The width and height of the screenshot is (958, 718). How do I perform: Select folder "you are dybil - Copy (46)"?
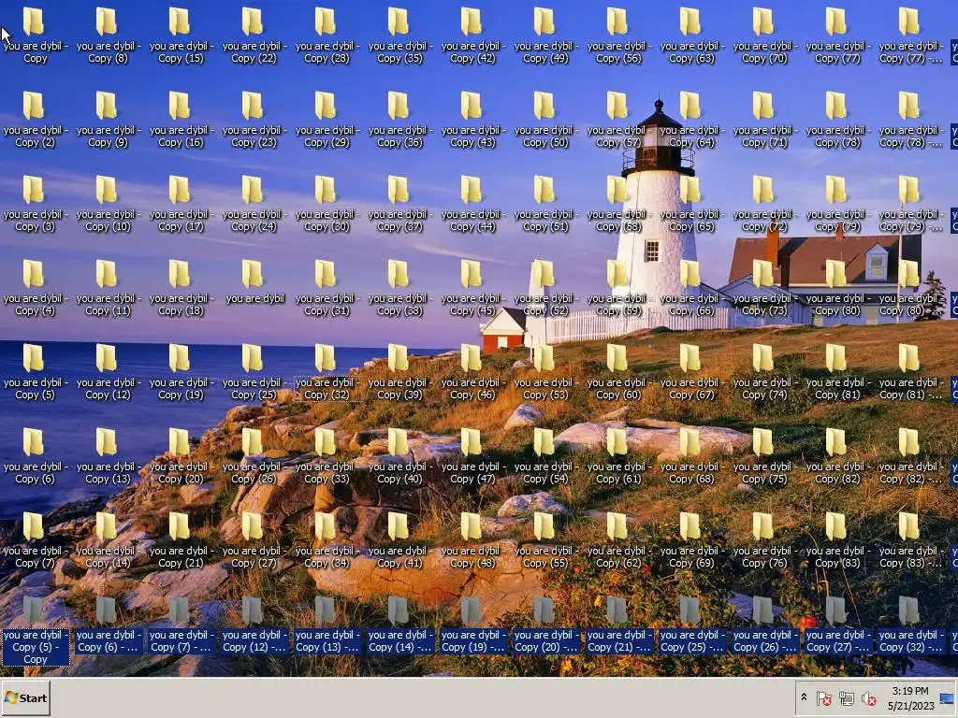[x=472, y=373]
